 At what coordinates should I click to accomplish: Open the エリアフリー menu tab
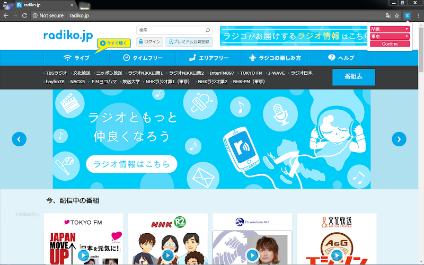209,58
